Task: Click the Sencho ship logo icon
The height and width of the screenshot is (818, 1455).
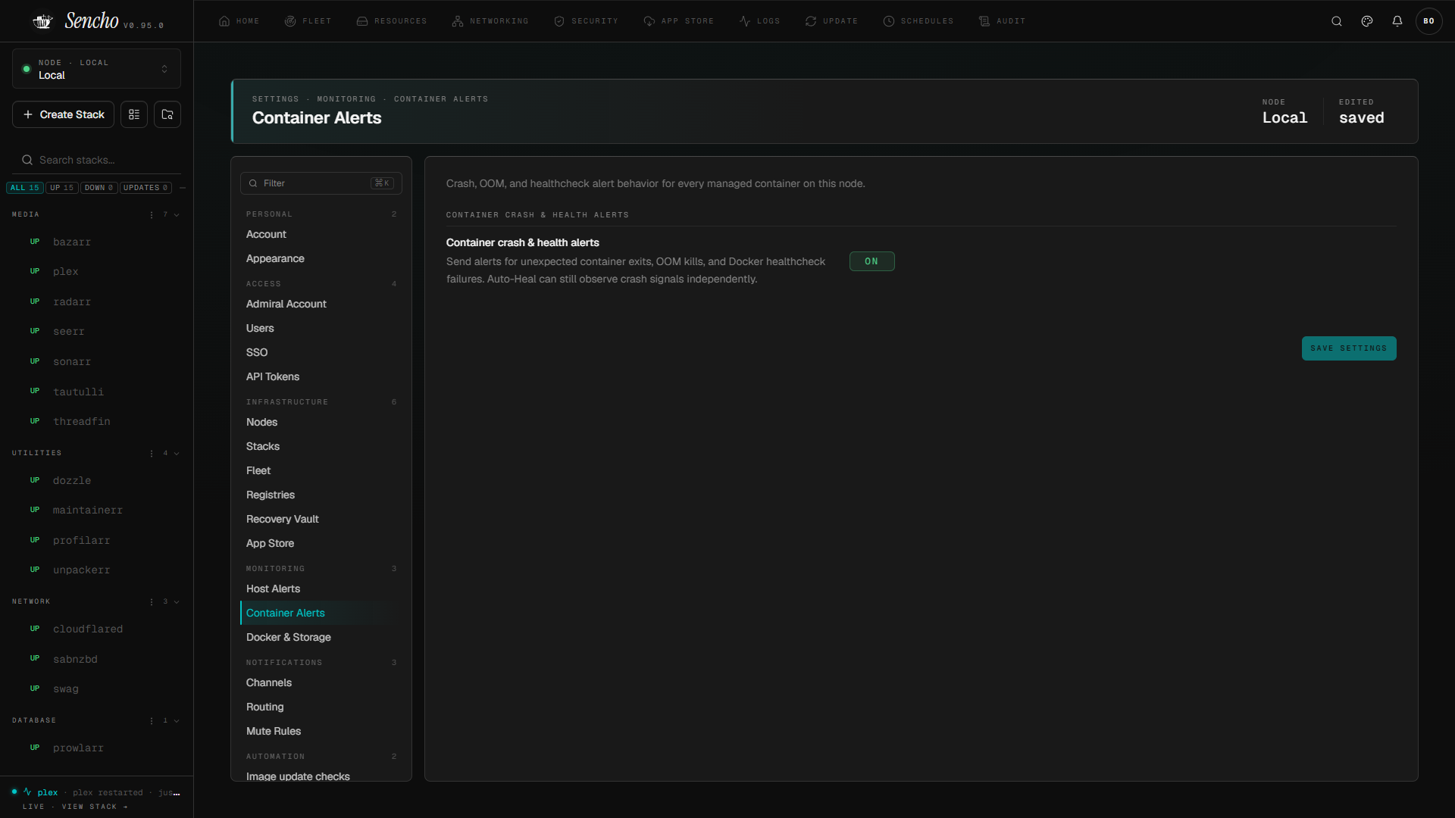Action: click(x=42, y=21)
